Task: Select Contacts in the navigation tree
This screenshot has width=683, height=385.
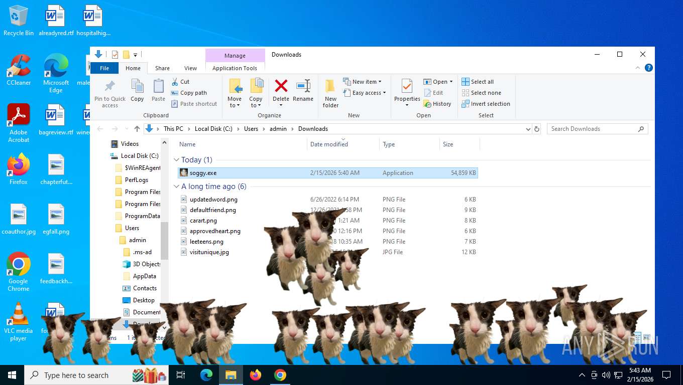Action: click(x=145, y=288)
